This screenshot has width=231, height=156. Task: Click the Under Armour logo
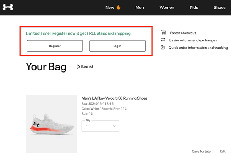(8, 7)
